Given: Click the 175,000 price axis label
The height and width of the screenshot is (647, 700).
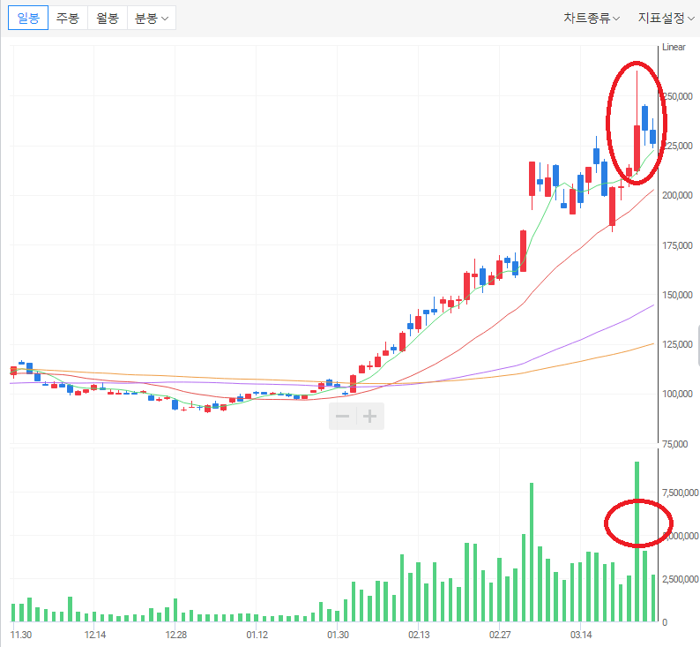Looking at the screenshot, I should click(677, 245).
